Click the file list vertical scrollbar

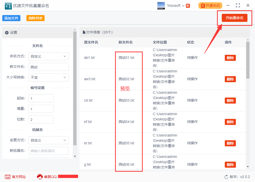pyautogui.click(x=248, y=60)
